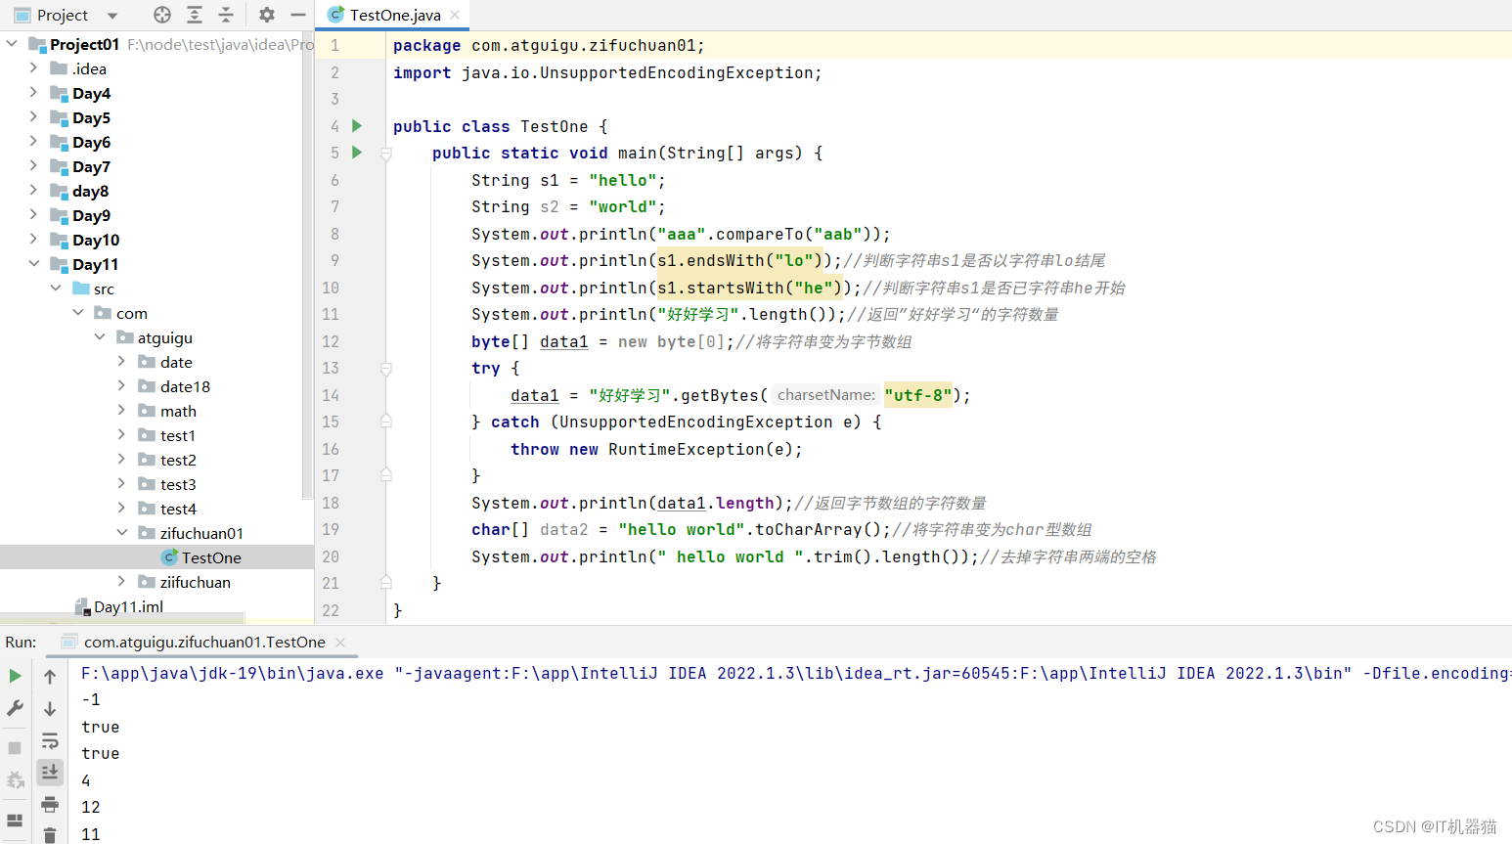Click the Expand All toolbar icon
The height and width of the screenshot is (844, 1512).
[195, 15]
